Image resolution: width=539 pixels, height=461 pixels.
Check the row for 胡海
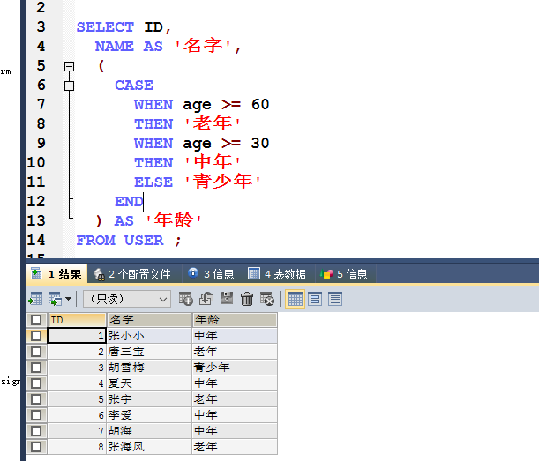pos(36,431)
